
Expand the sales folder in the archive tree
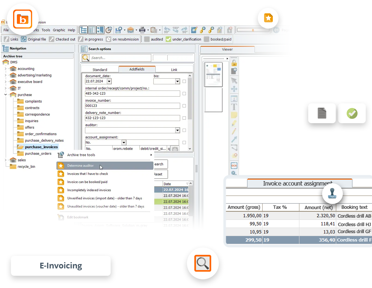[x=6, y=160]
